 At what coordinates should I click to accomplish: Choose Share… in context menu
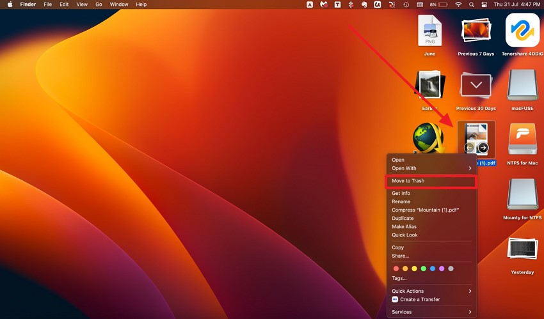(x=431, y=256)
